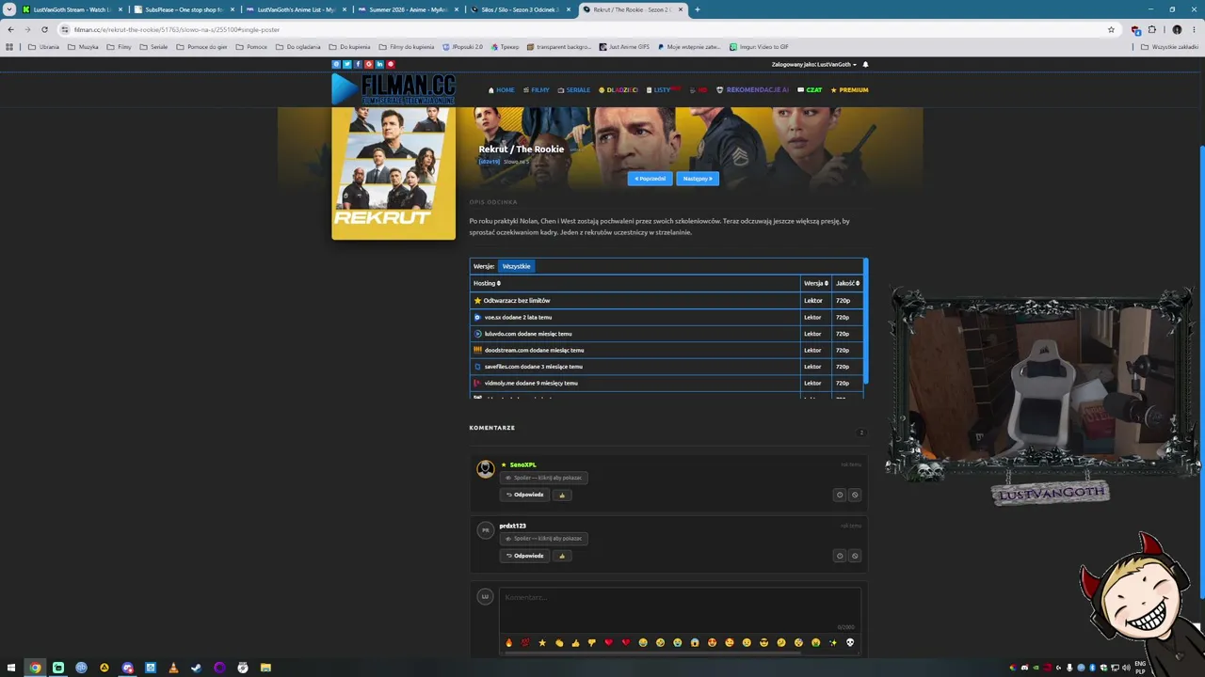
Task: Open the FILMY menu item
Action: pyautogui.click(x=537, y=90)
